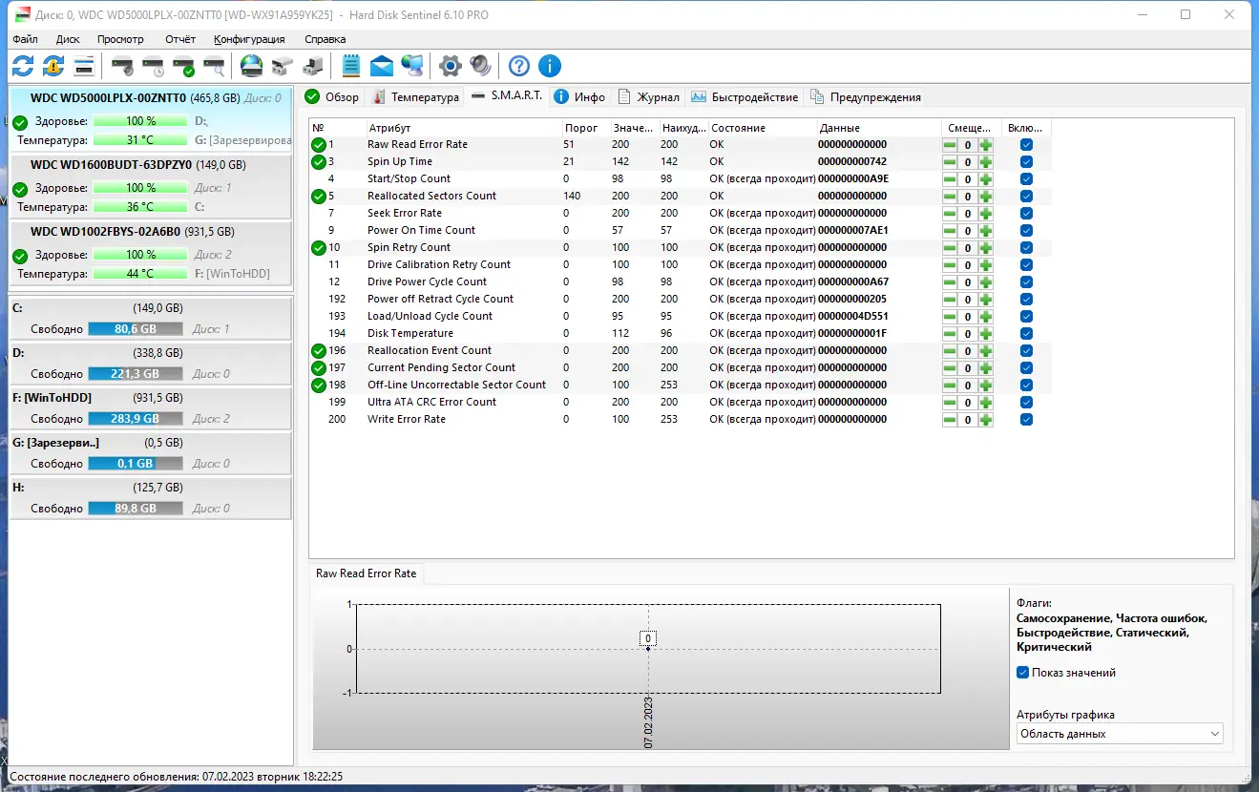Toggle enable checkbox for Disk Temperature
1259x792 pixels.
[x=1026, y=334]
